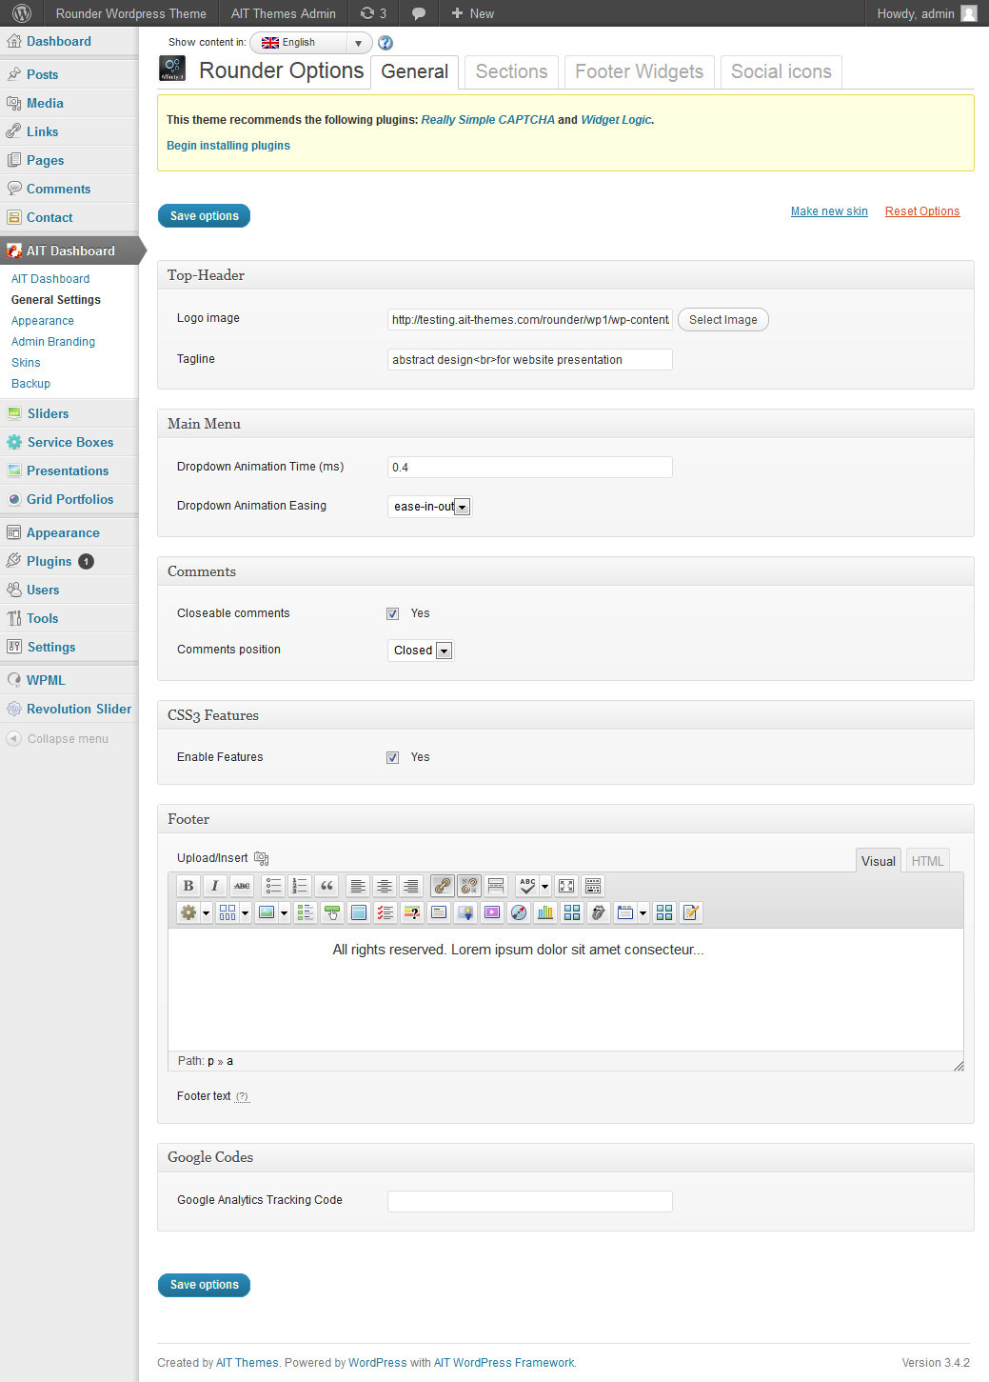Open the Comments position dropdown
Image resolution: width=989 pixels, height=1382 pixels.
[x=421, y=651]
